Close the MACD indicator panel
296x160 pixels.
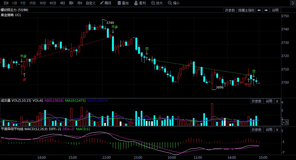pyautogui.click(x=277, y=130)
